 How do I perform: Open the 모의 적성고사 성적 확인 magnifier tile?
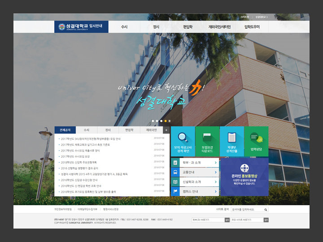point(183,141)
